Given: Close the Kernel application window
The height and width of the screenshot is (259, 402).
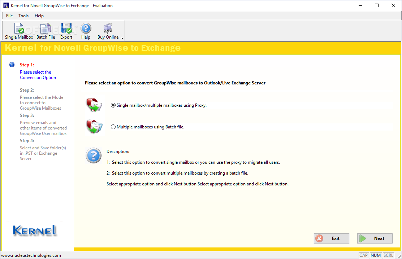Looking at the screenshot, I should tap(393, 5).
